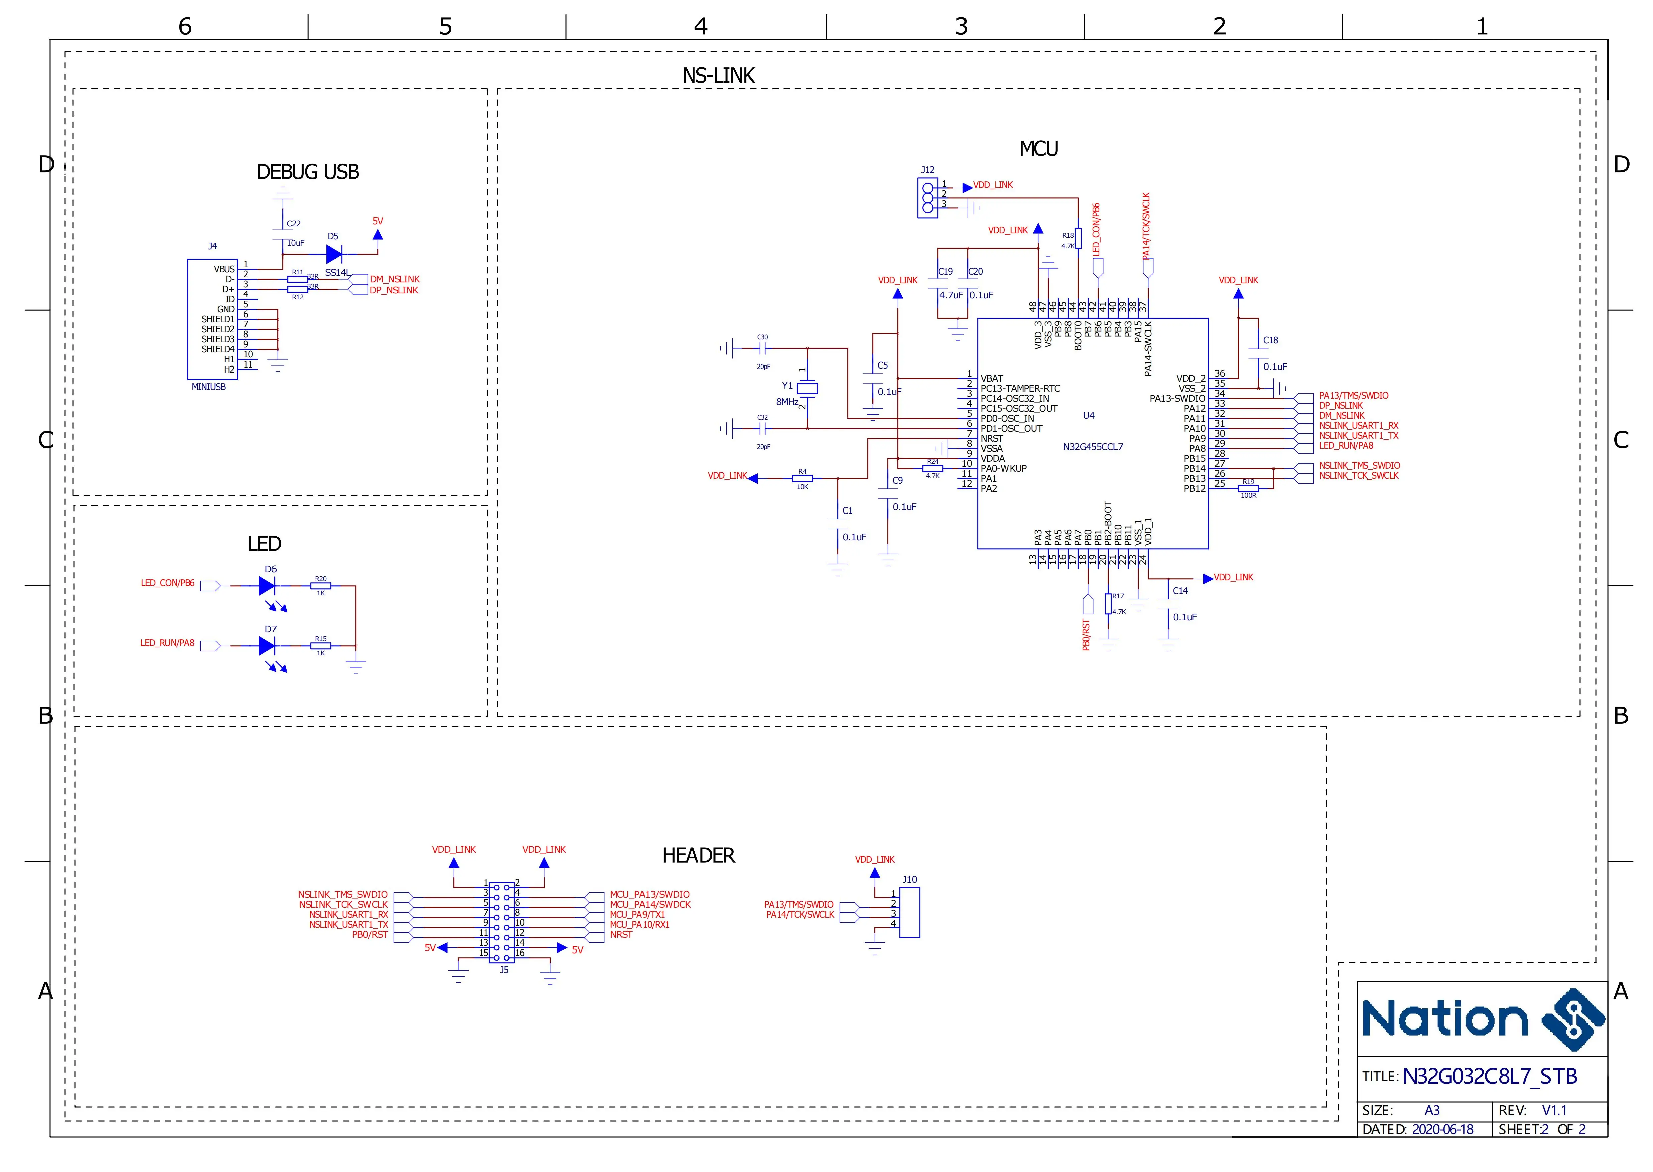
Task: Select the J12 three-pin jumper symbol
Action: tap(927, 197)
